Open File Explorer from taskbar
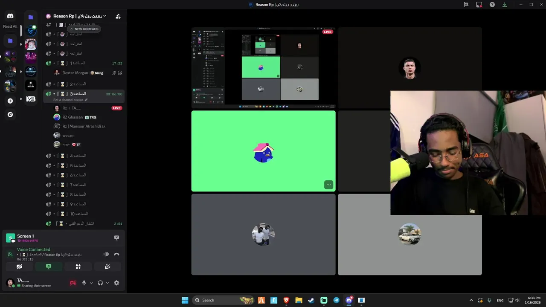 299,300
